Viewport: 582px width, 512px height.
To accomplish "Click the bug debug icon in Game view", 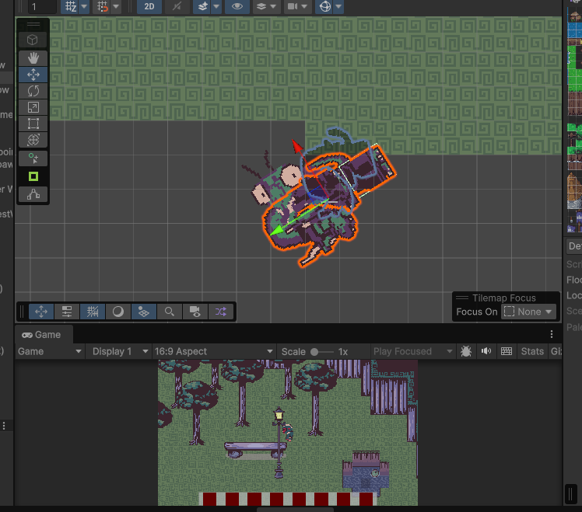I will click(466, 351).
